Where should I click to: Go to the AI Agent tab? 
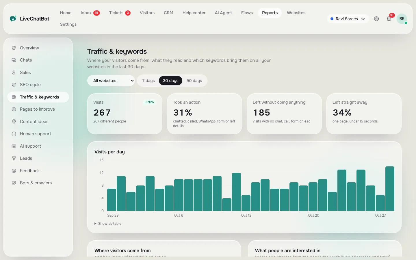[223, 13]
